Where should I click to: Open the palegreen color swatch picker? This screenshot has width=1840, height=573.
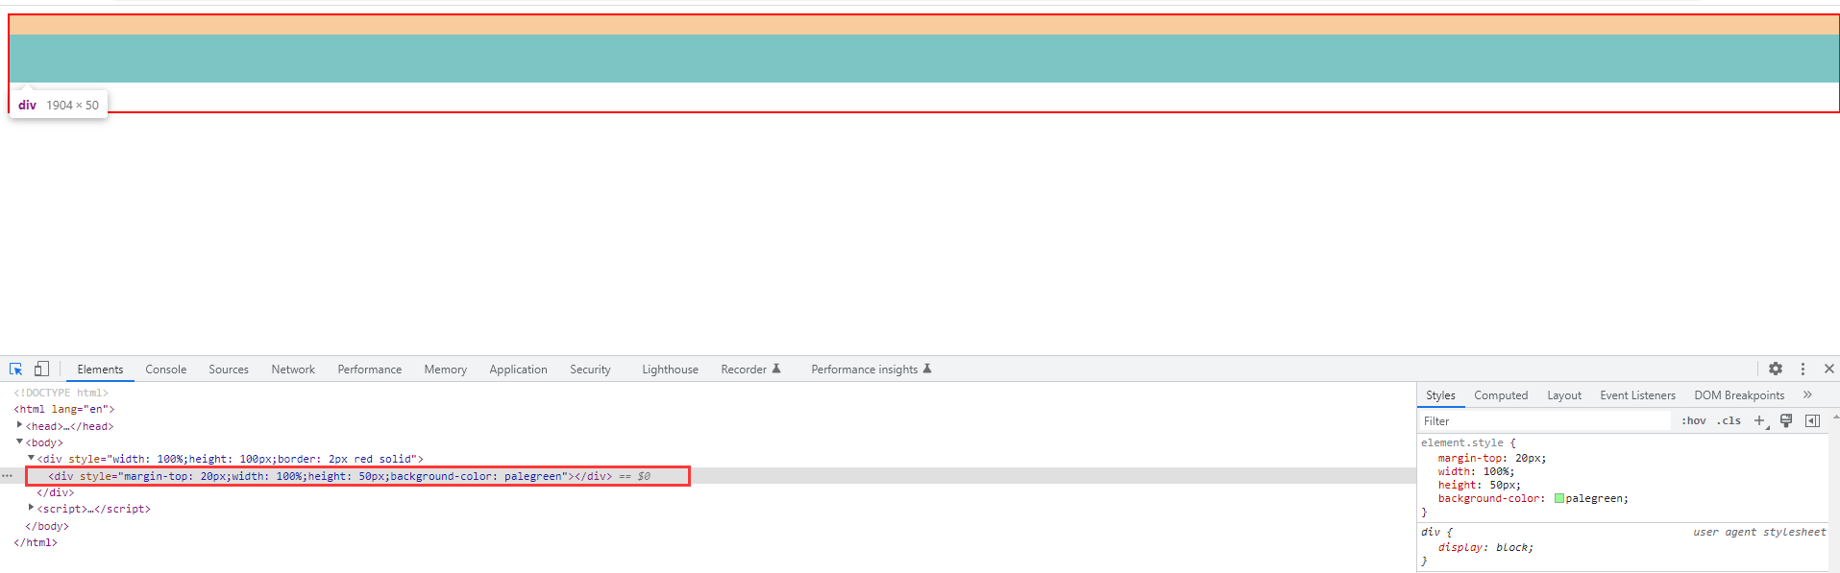point(1559,499)
